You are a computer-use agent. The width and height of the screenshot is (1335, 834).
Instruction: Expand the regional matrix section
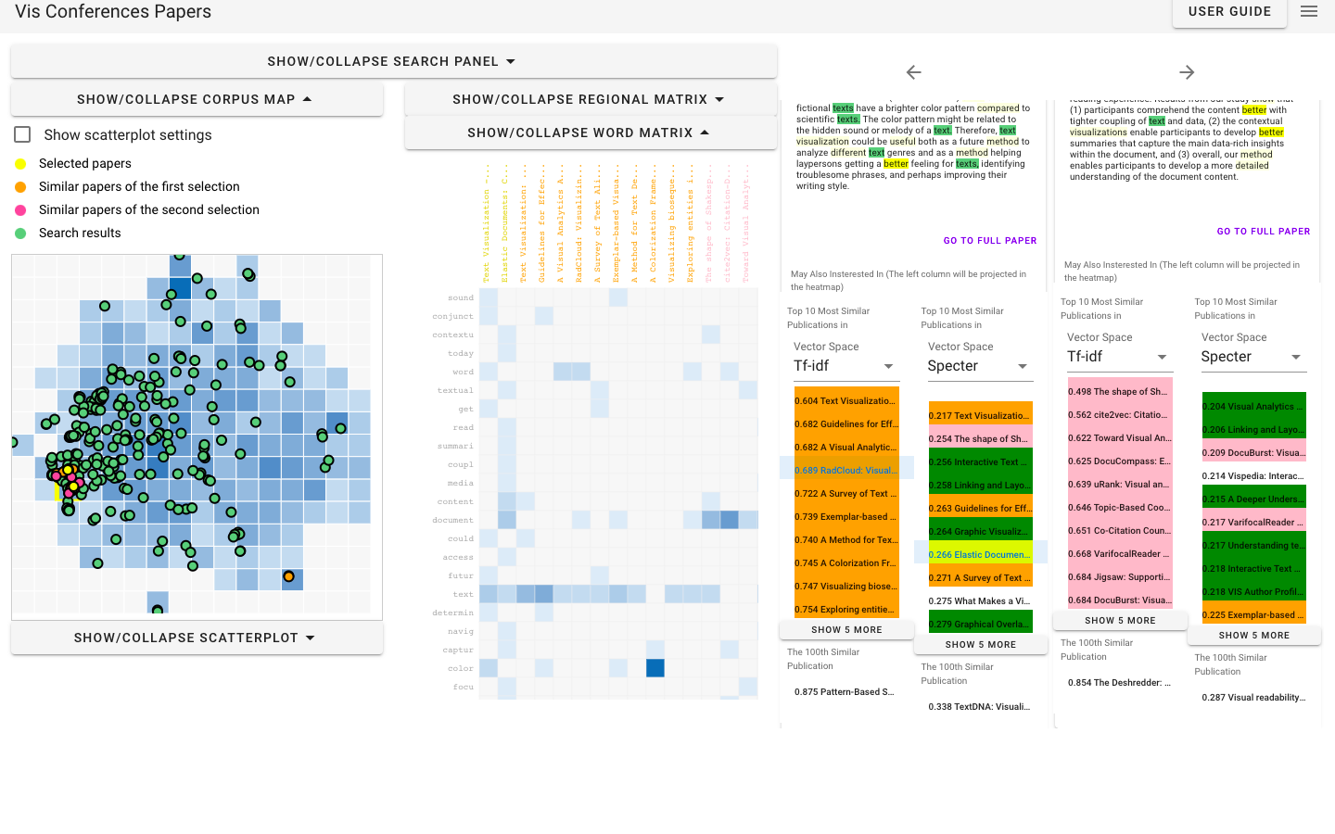tap(591, 99)
